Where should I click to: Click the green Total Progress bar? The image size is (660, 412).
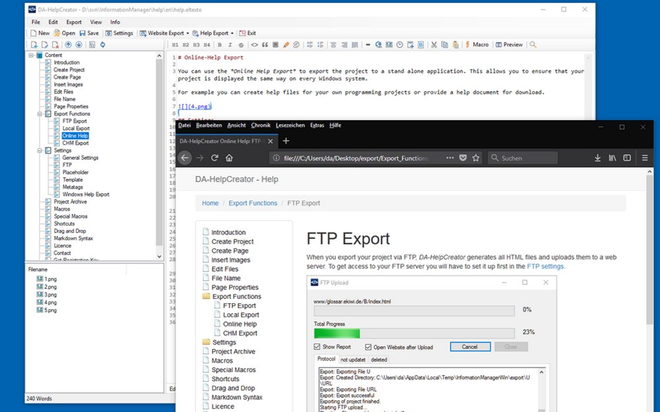pyautogui.click(x=337, y=334)
